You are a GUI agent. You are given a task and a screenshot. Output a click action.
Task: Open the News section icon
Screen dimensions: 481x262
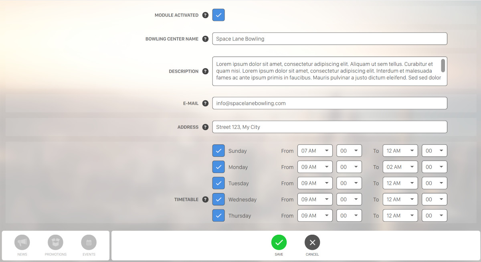[22, 242]
